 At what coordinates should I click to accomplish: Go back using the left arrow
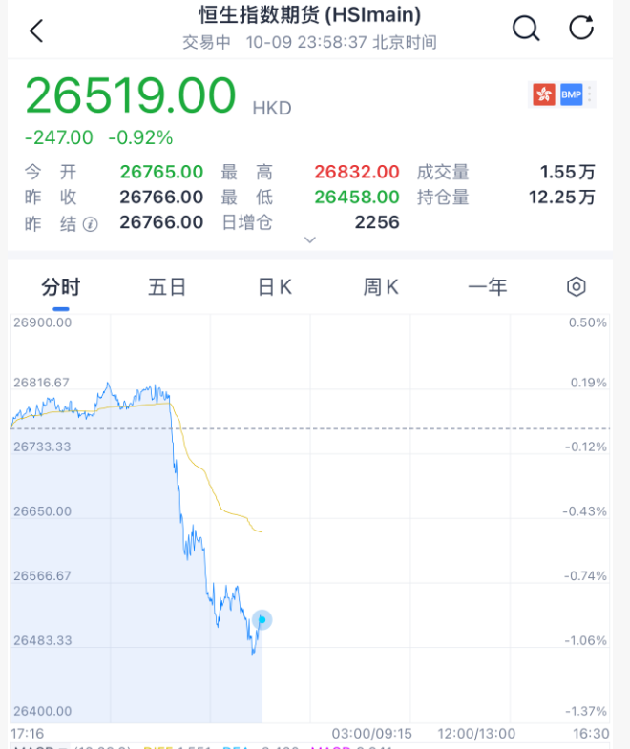36,31
